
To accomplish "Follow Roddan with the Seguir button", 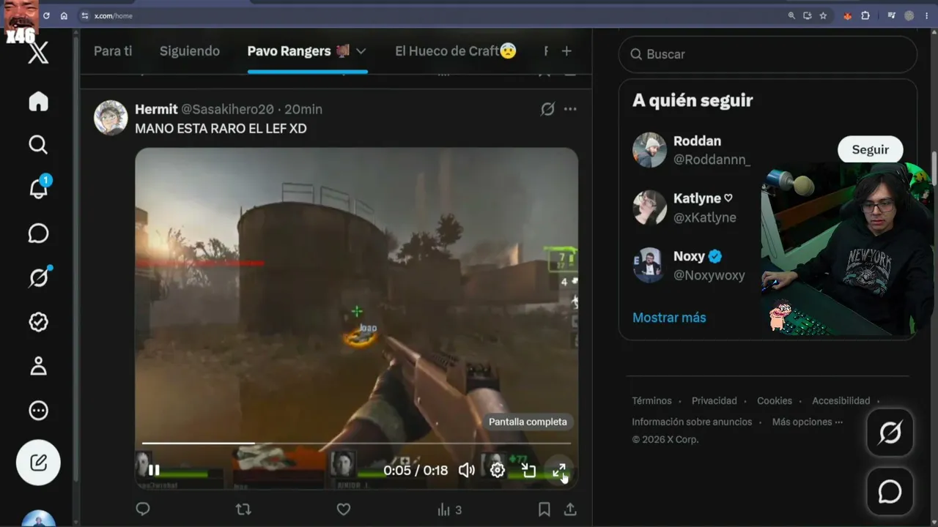I will [x=870, y=149].
